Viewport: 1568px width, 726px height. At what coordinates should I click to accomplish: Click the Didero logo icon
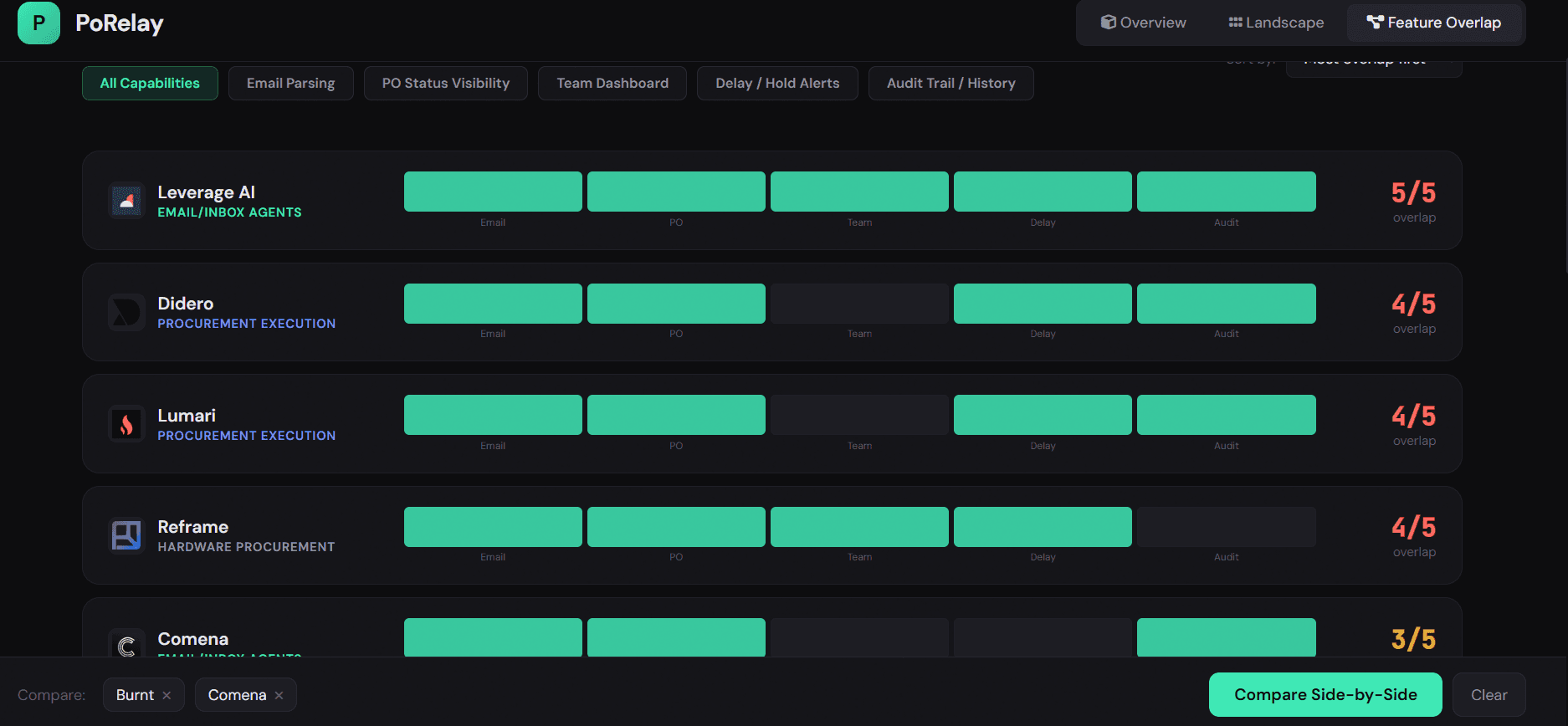pos(126,312)
